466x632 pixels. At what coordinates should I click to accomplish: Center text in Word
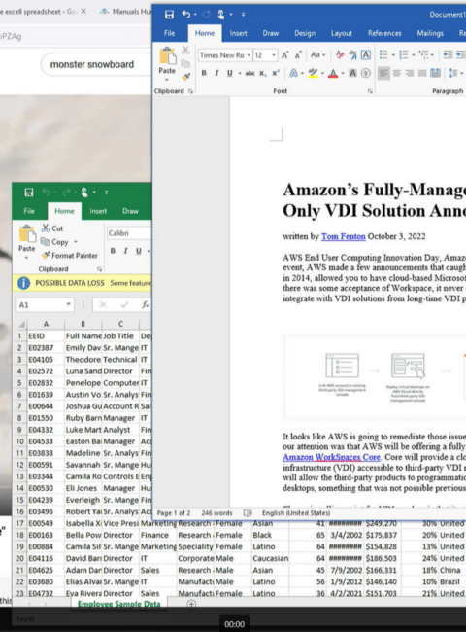tap(397, 73)
